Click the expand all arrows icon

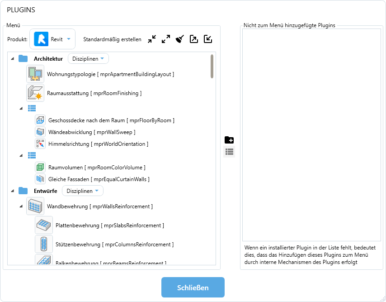[x=166, y=39]
